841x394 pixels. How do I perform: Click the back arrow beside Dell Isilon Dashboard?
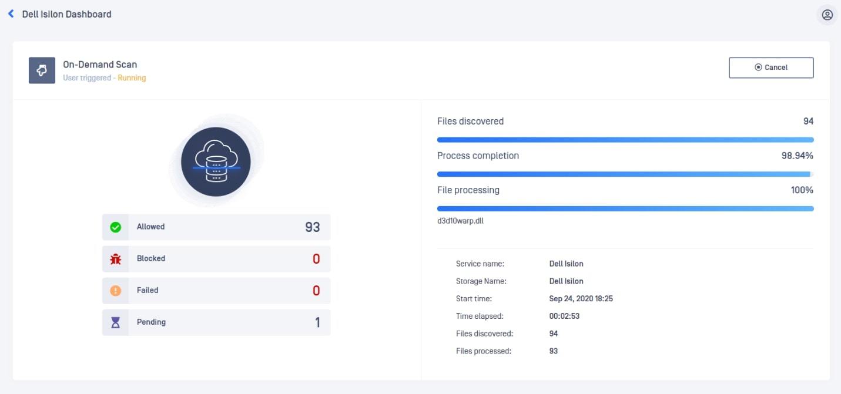(11, 14)
